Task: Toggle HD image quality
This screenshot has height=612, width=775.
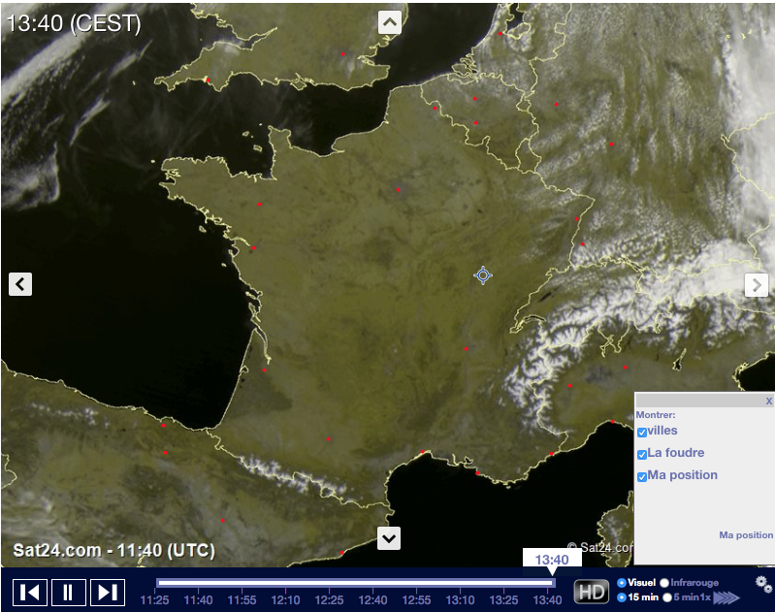Action: point(591,592)
